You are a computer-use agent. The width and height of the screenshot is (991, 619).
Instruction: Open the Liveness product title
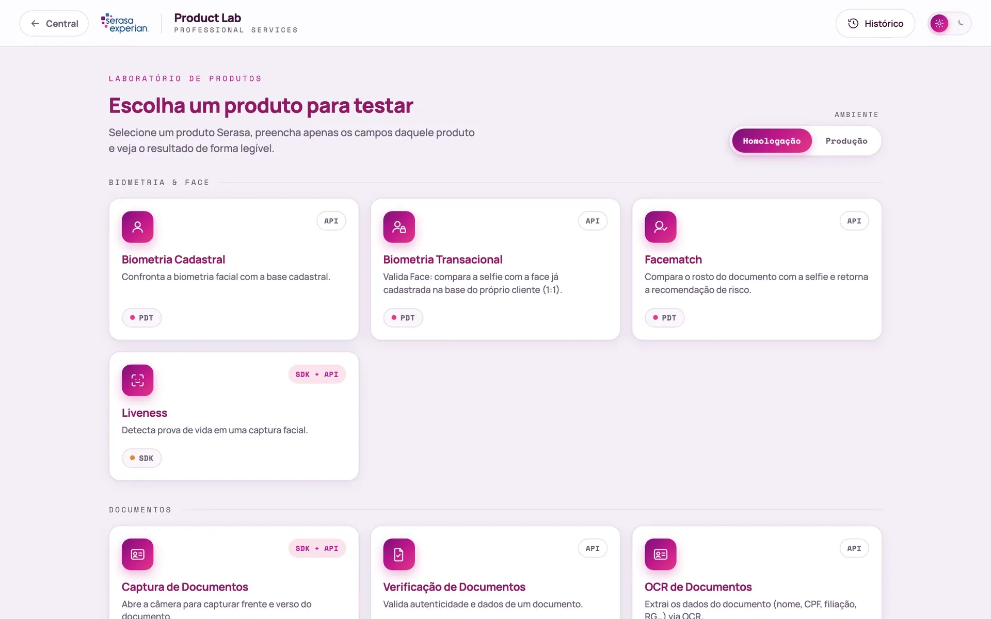(x=145, y=413)
